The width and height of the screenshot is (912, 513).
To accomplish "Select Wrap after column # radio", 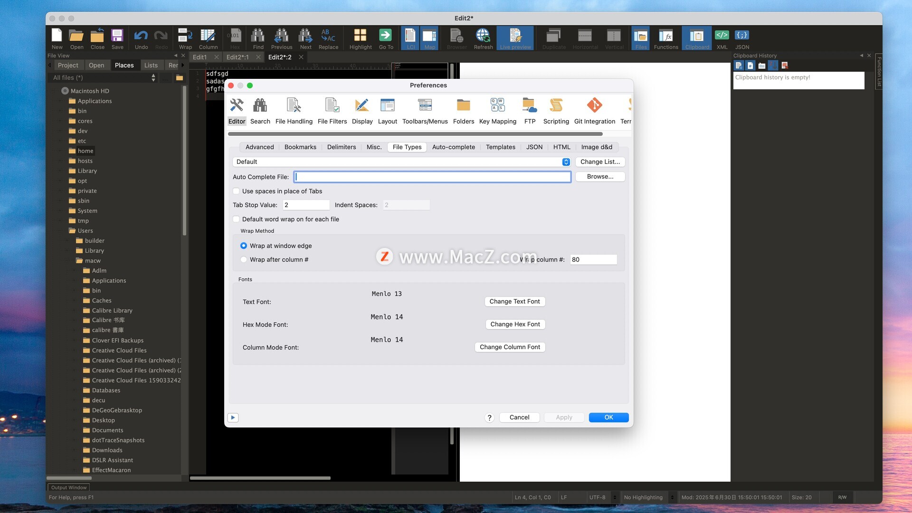I will [244, 259].
